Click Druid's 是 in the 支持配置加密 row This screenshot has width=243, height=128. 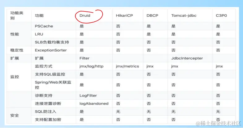click(82, 120)
